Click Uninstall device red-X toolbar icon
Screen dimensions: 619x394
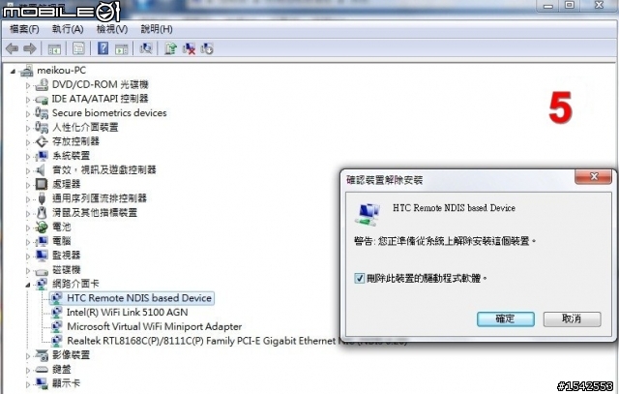click(189, 48)
